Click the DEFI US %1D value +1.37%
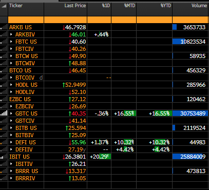209x190 pixels. pyautogui.click(x=100, y=142)
